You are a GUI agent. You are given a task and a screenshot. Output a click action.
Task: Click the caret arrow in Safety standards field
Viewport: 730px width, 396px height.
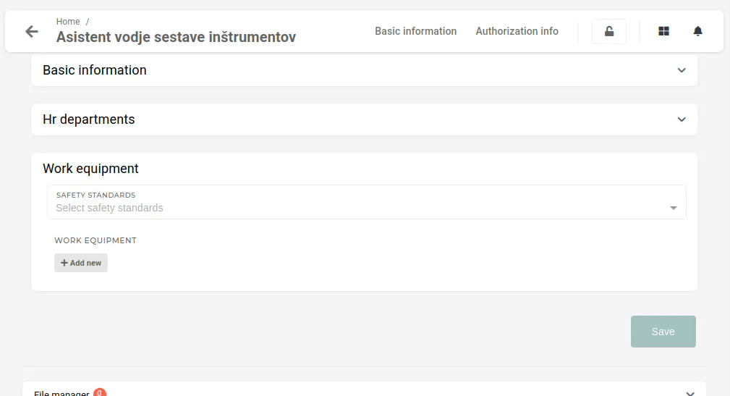673,208
